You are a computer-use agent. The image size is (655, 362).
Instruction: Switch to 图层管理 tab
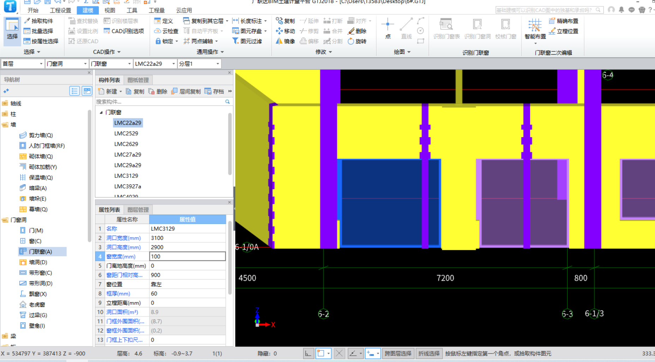pyautogui.click(x=138, y=210)
